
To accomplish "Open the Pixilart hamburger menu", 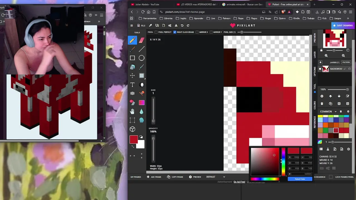I will tap(132, 26).
